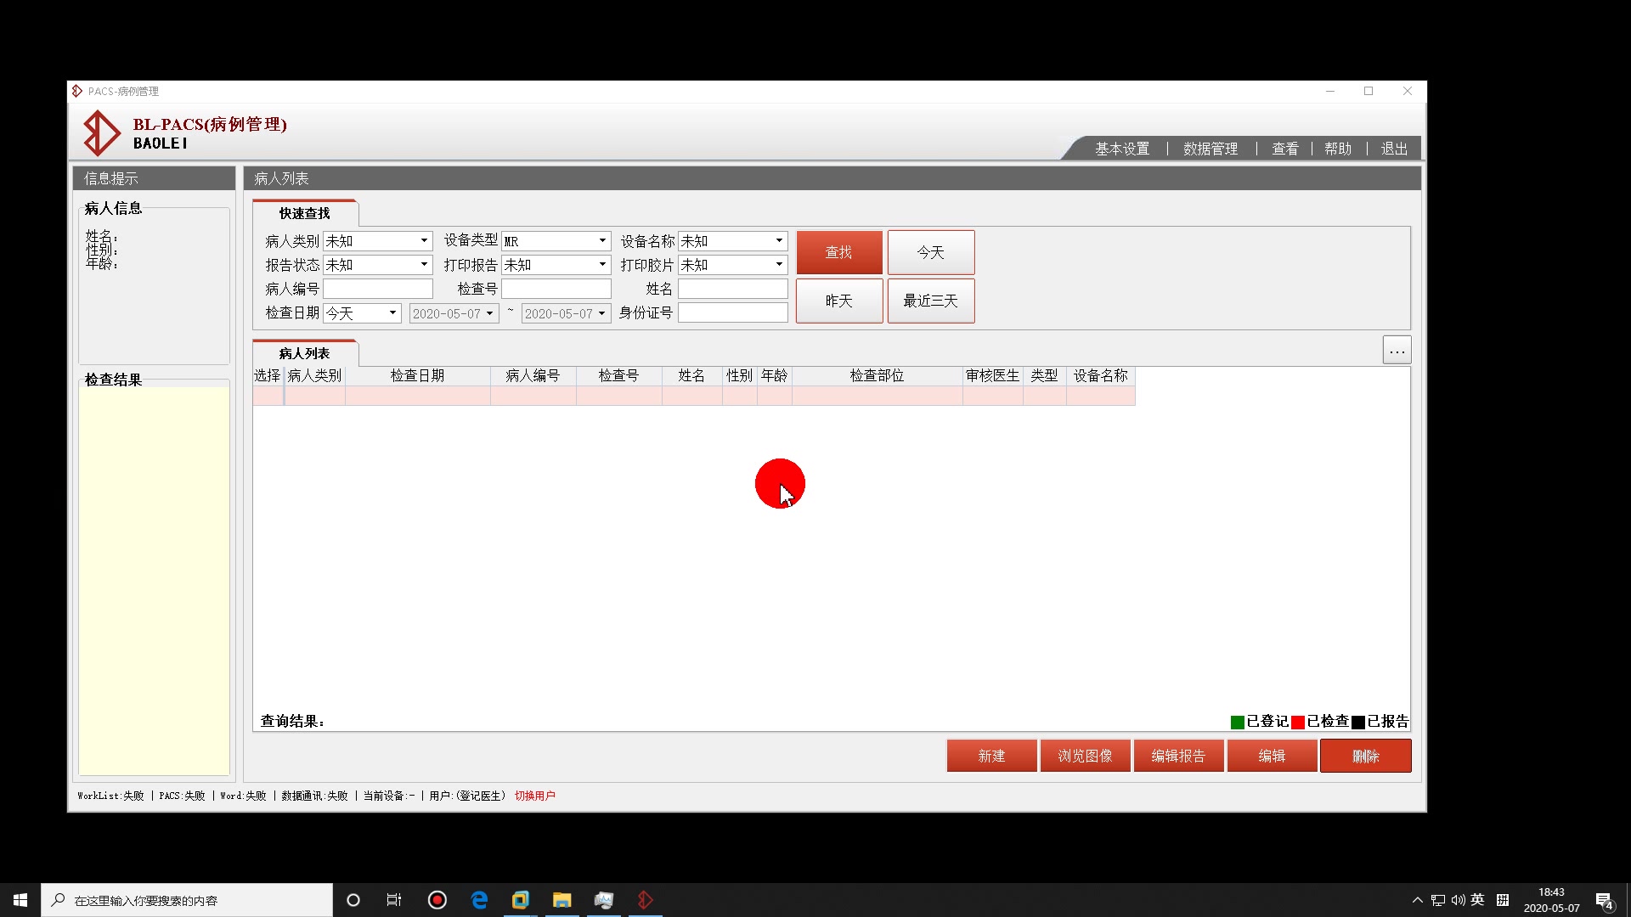Open the start date 2020-05-07 picker

click(489, 312)
